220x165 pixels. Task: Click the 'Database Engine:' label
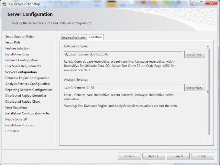click(76, 46)
